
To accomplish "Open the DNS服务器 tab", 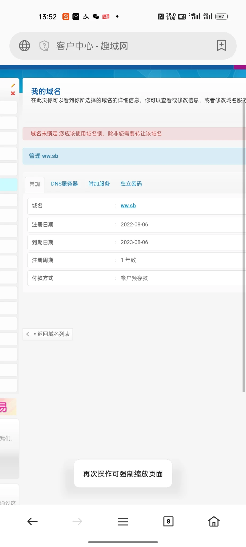I will tap(64, 184).
